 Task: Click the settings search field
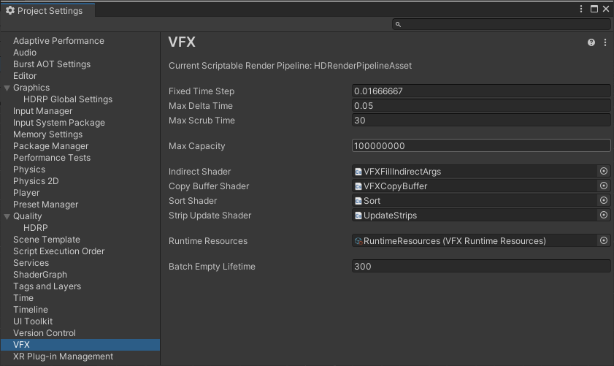504,24
